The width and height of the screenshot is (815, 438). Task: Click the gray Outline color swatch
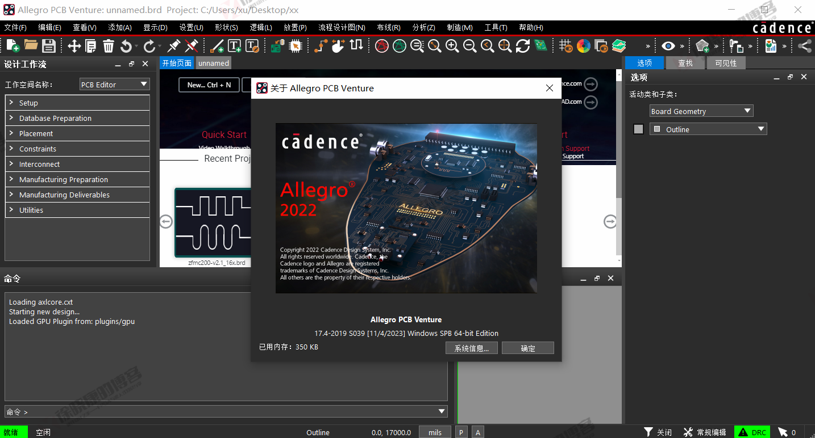pyautogui.click(x=638, y=129)
